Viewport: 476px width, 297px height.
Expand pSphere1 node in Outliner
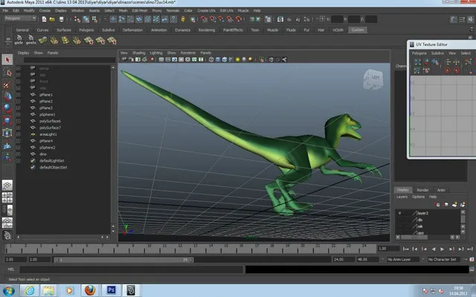click(18, 114)
